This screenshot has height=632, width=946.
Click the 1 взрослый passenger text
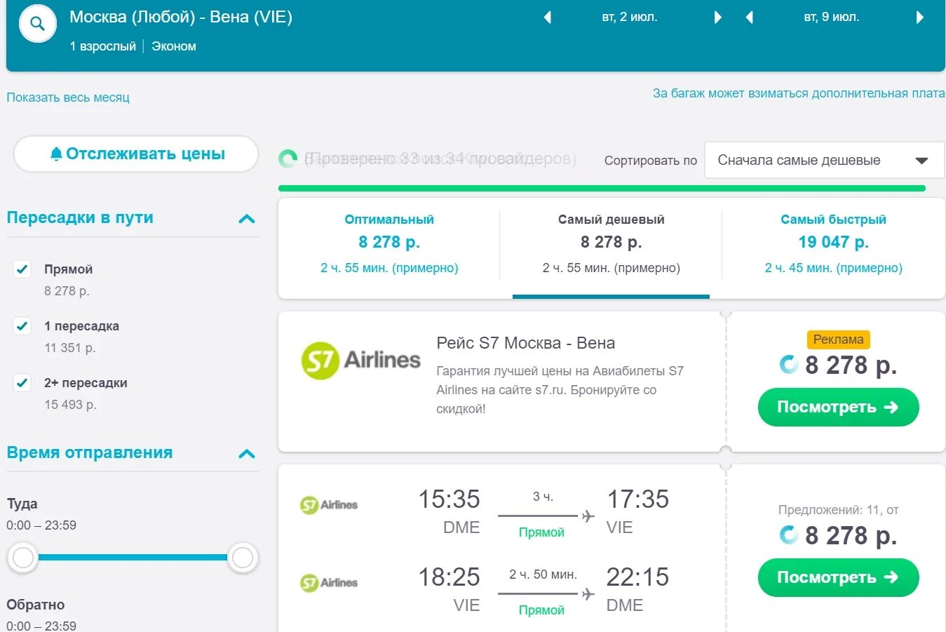pos(102,46)
